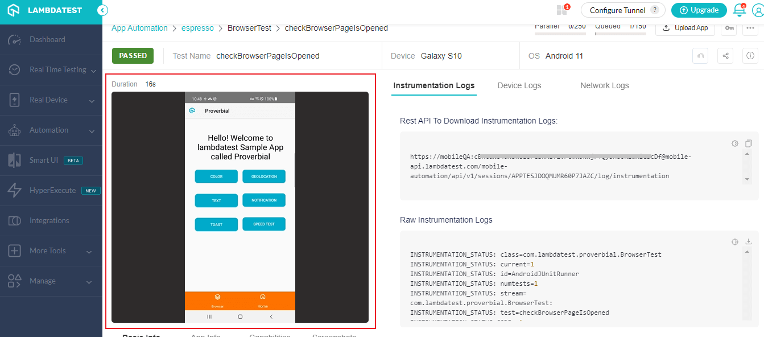Open the three-dots more options menu

pos(750,28)
